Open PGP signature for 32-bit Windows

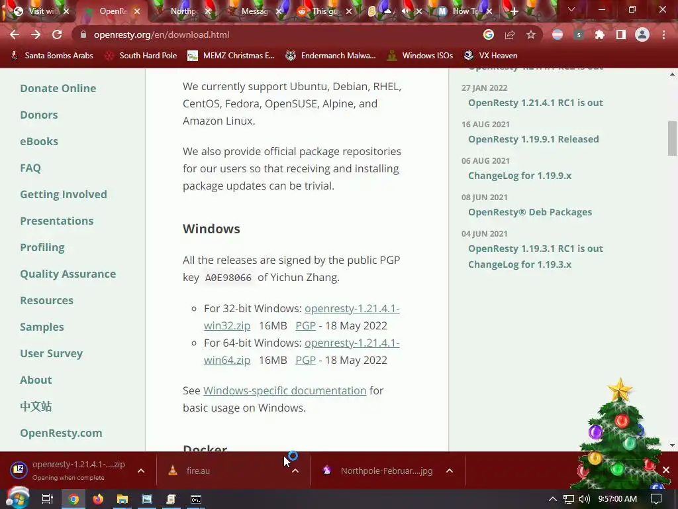click(305, 325)
